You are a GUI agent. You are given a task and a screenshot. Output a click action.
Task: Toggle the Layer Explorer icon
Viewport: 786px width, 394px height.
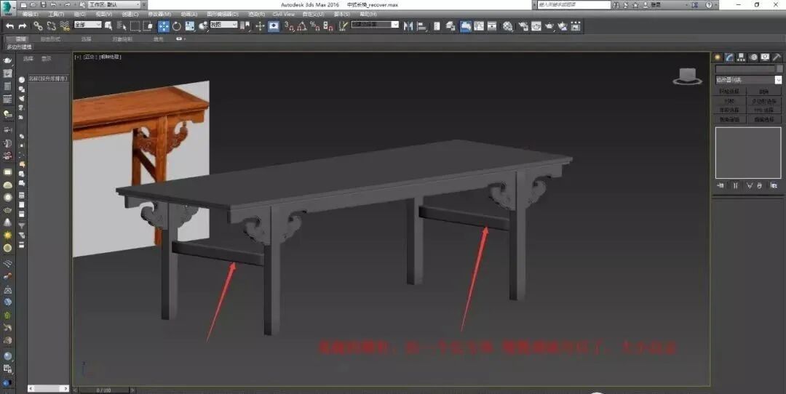(x=450, y=26)
